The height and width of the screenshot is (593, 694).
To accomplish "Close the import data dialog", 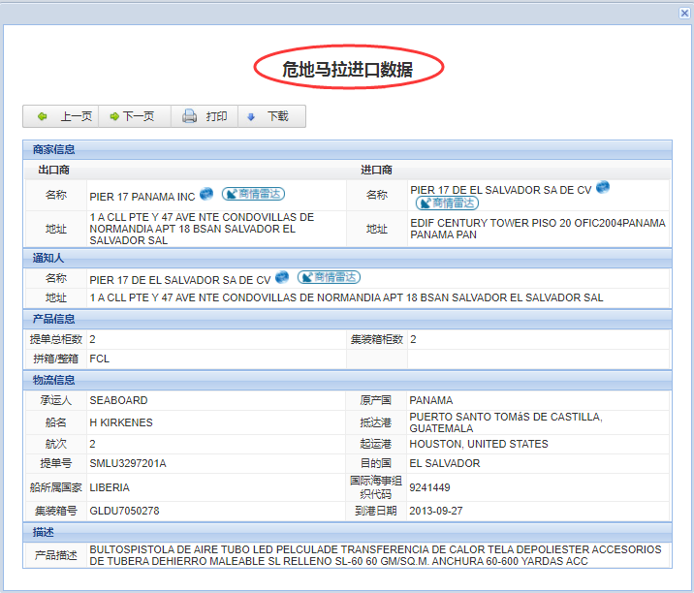I will (x=684, y=12).
